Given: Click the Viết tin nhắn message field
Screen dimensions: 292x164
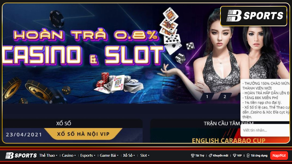Looking at the screenshot, I should point(265,130).
